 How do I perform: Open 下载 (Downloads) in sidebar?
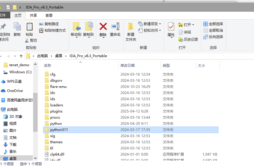click(x=10, y=144)
